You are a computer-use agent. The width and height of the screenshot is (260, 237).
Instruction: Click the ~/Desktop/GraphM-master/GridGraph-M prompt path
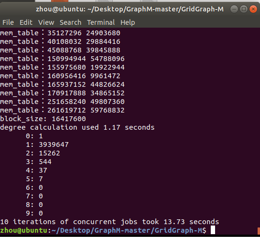click(127, 230)
